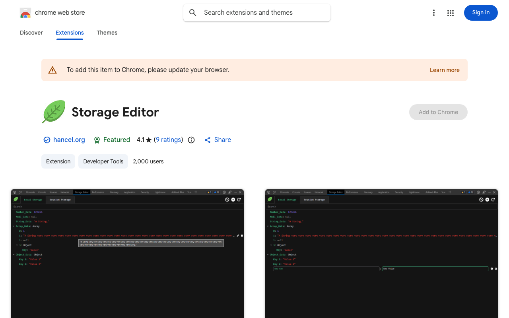Click the Extension category chip
Image resolution: width=509 pixels, height=318 pixels.
point(58,161)
